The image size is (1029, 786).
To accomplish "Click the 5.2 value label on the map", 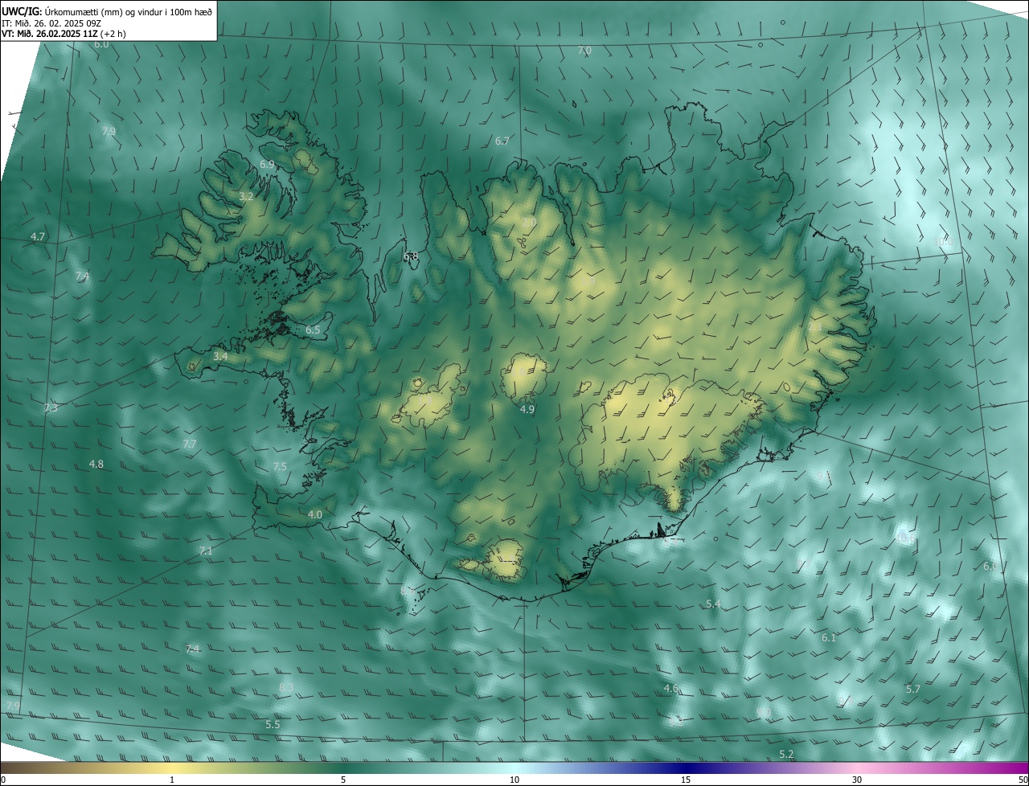I will 787,755.
